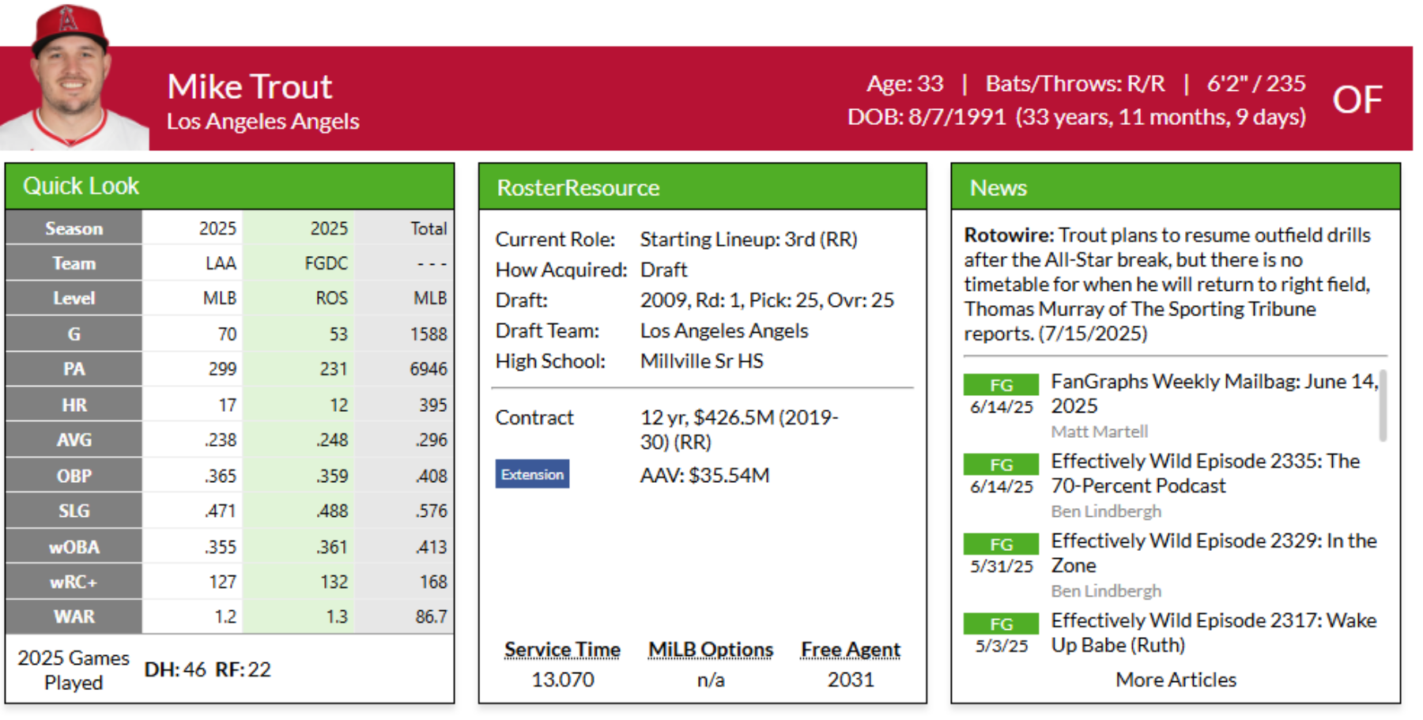1423x720 pixels.
Task: Click the Ben Lindbergh author under Episode 2329
Action: coord(1106,591)
